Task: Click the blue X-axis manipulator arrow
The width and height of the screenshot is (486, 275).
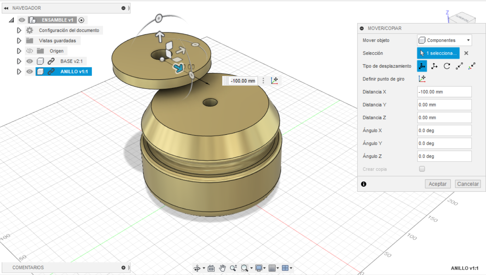Action: tap(178, 68)
